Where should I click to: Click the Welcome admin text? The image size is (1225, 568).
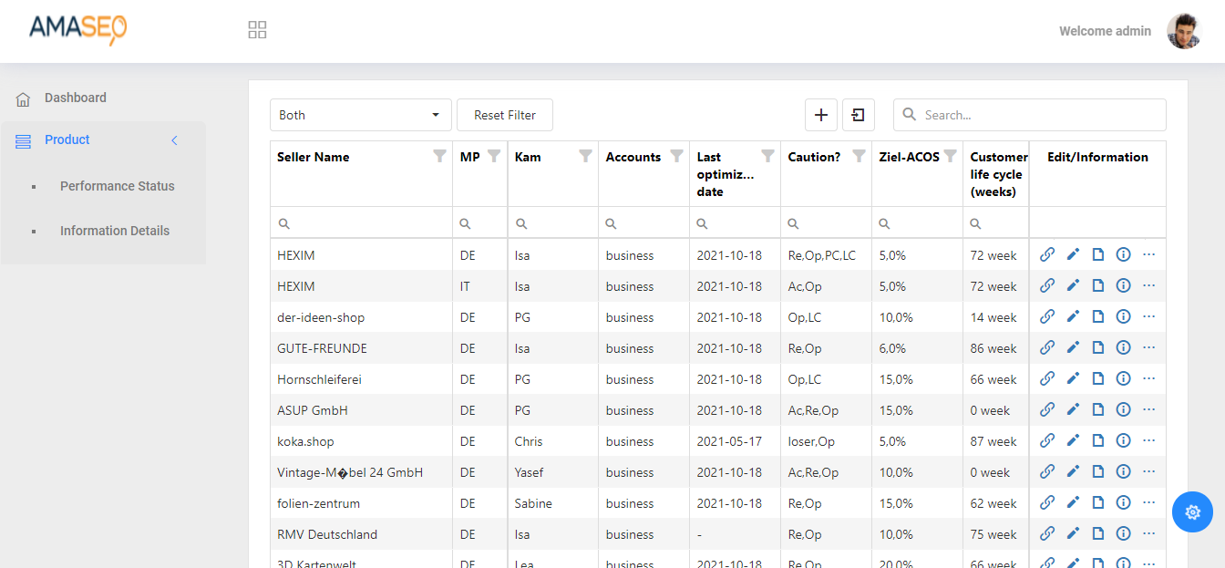tap(1105, 31)
